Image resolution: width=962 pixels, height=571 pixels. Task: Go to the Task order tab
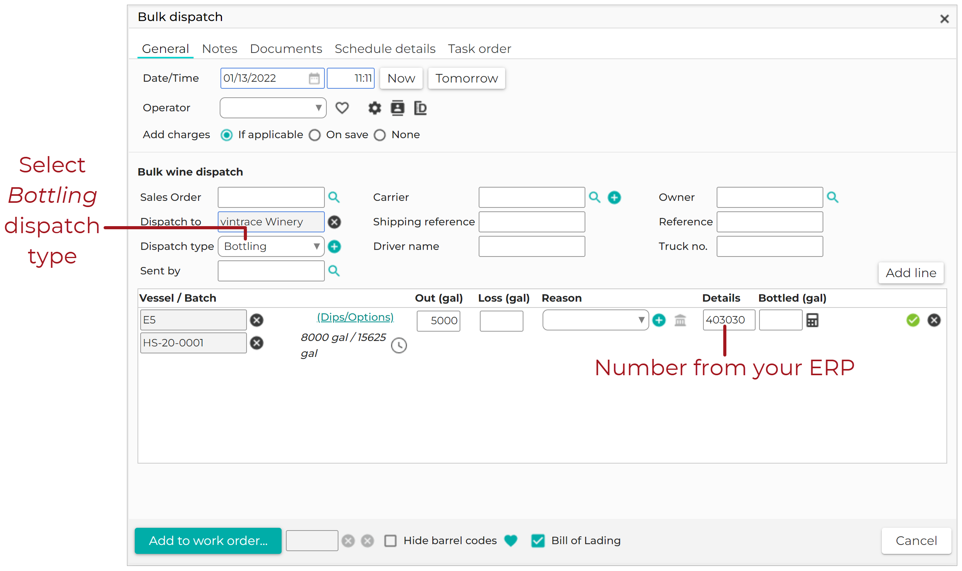point(479,49)
